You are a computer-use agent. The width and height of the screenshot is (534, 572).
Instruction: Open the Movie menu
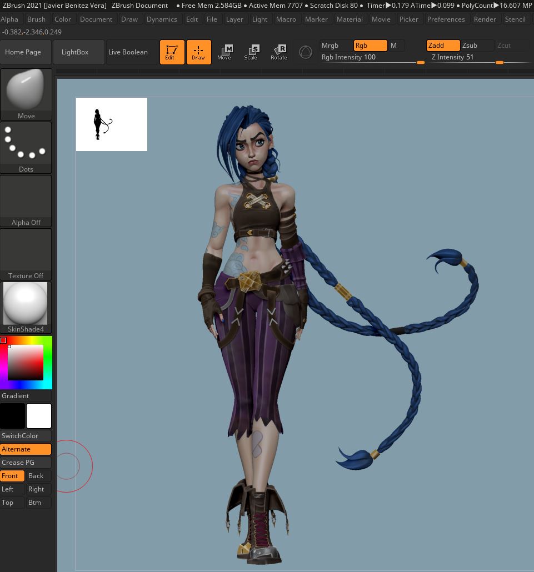point(381,19)
